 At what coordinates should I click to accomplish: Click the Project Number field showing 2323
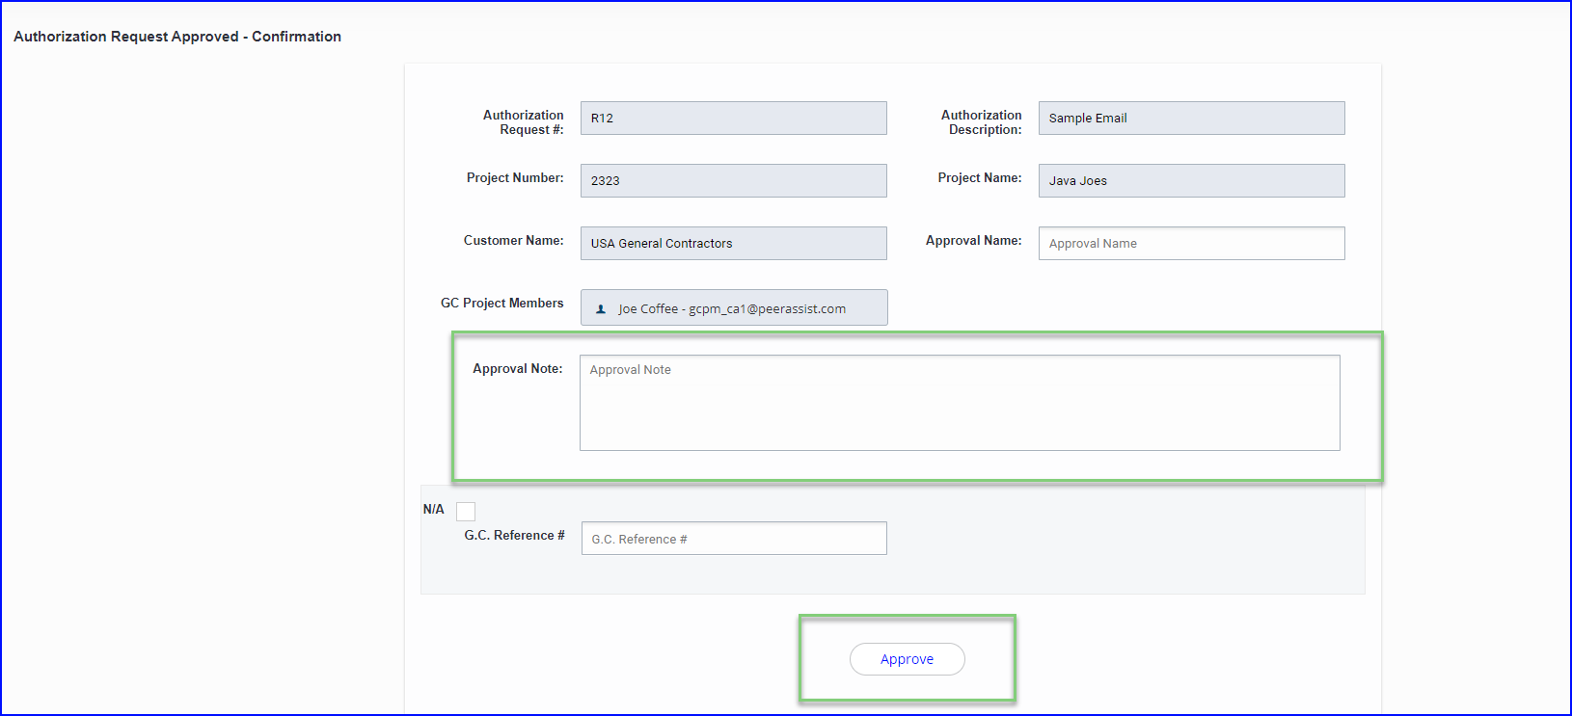[x=734, y=180]
